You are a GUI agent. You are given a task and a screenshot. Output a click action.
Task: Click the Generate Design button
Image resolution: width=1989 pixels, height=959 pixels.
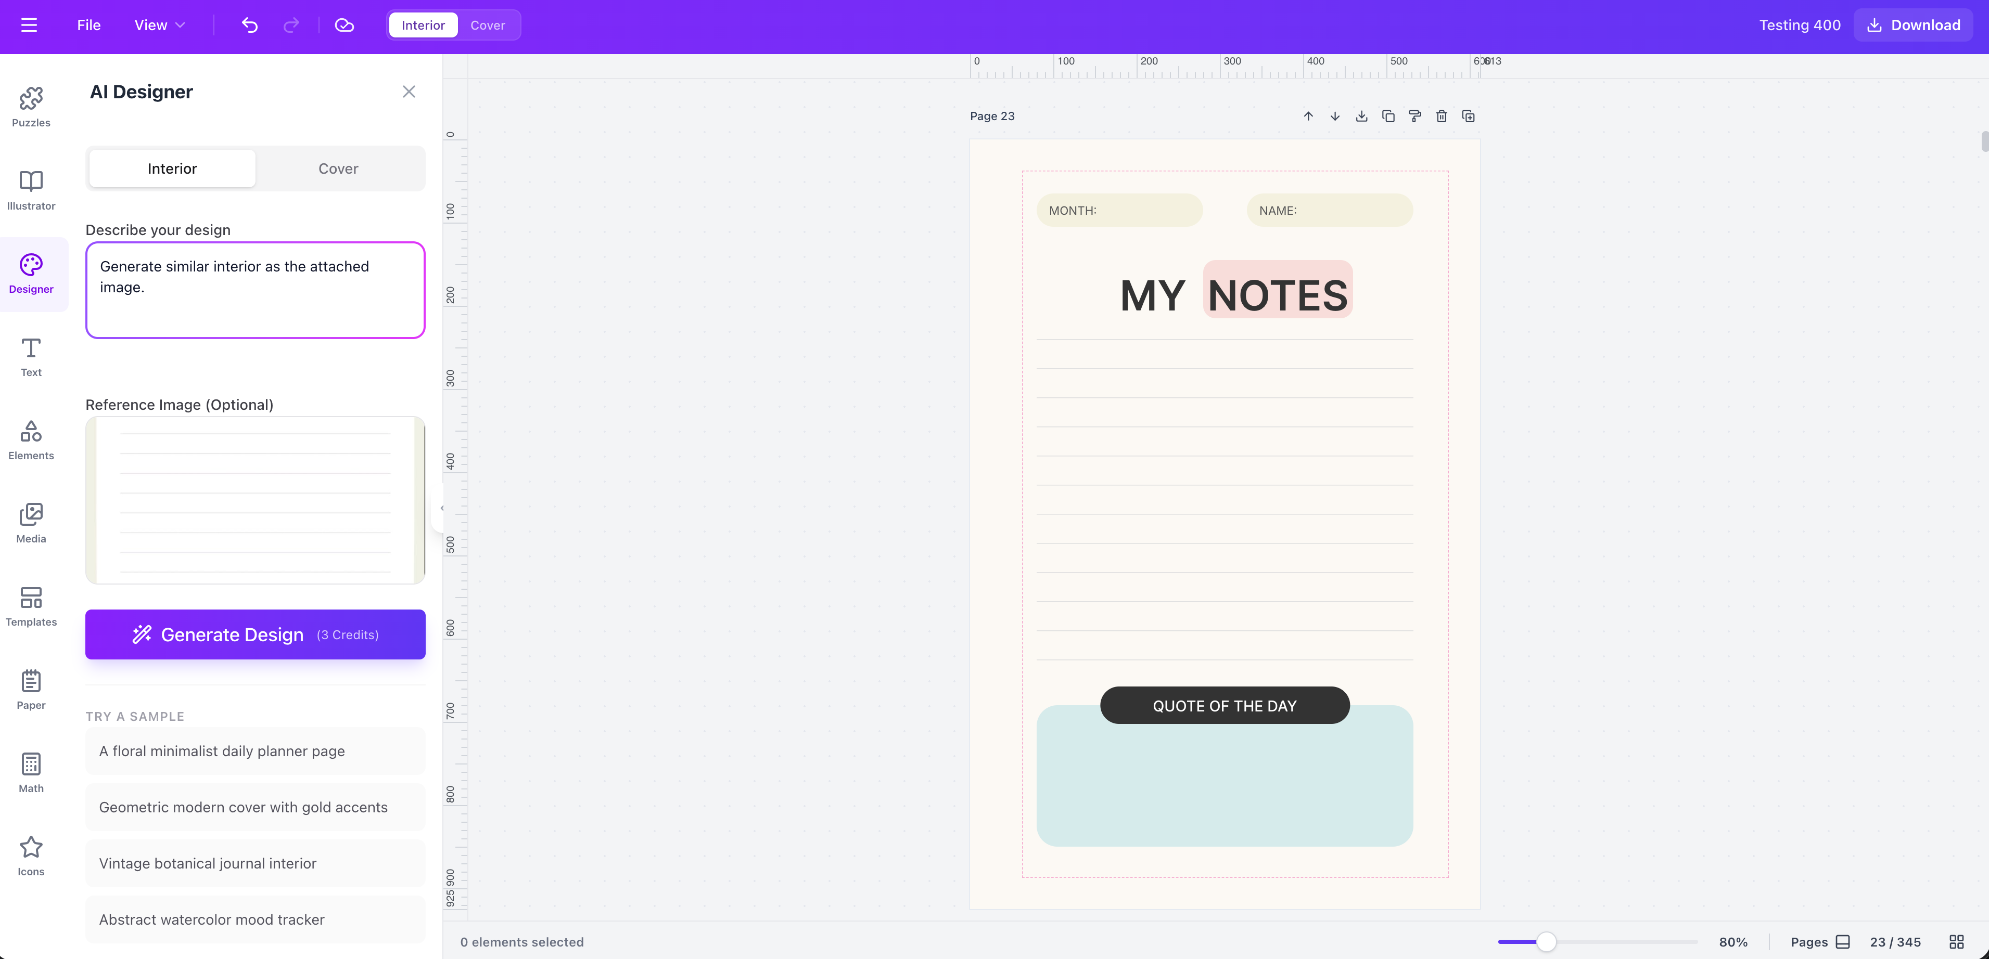(255, 634)
